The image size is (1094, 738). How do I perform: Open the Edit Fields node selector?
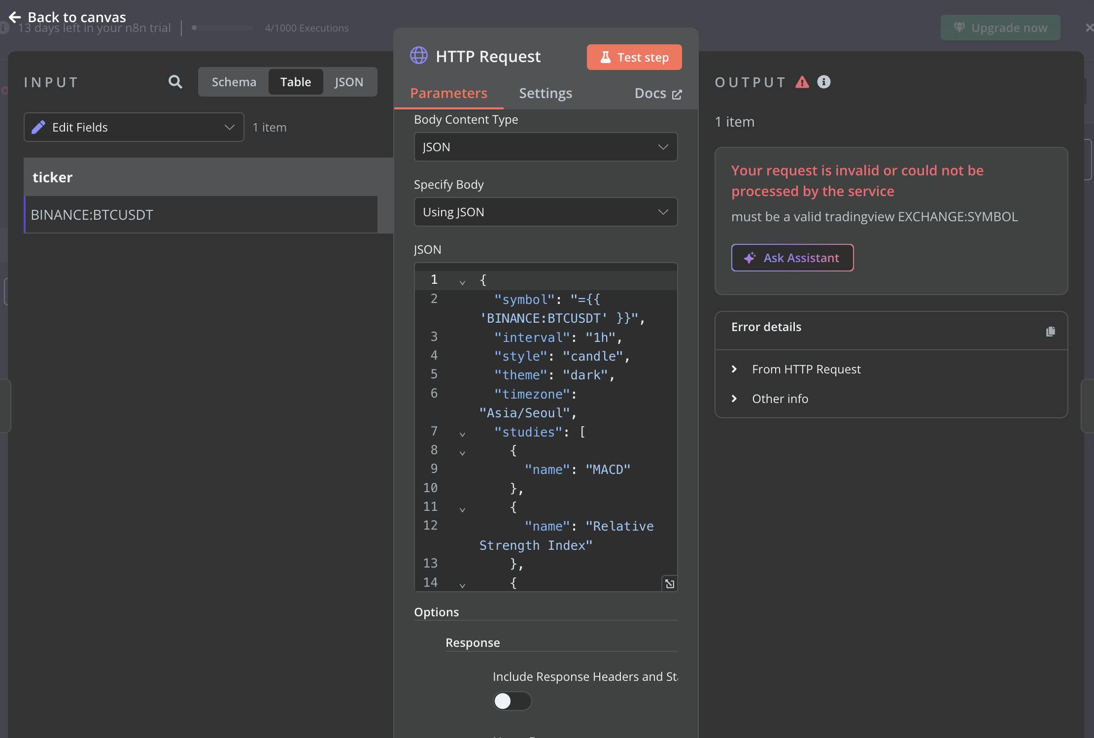[x=134, y=127]
